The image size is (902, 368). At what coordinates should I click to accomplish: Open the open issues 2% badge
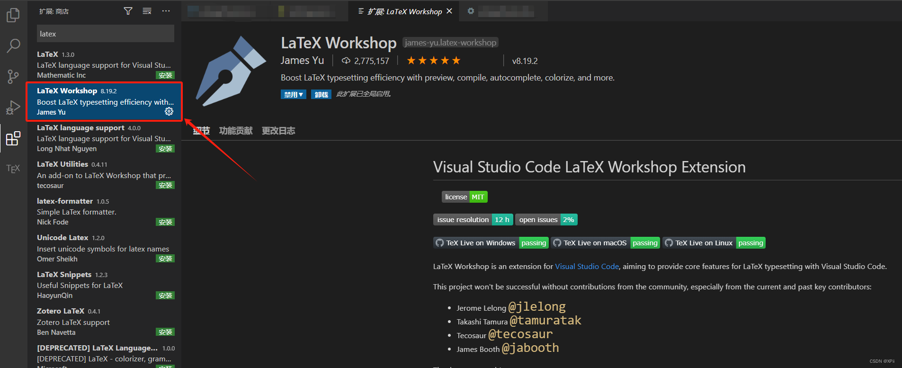point(546,220)
